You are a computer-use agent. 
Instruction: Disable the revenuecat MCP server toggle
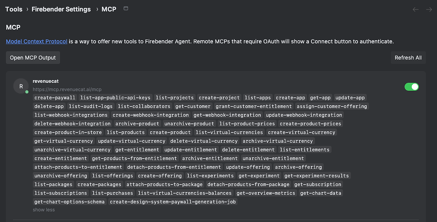pyautogui.click(x=412, y=87)
